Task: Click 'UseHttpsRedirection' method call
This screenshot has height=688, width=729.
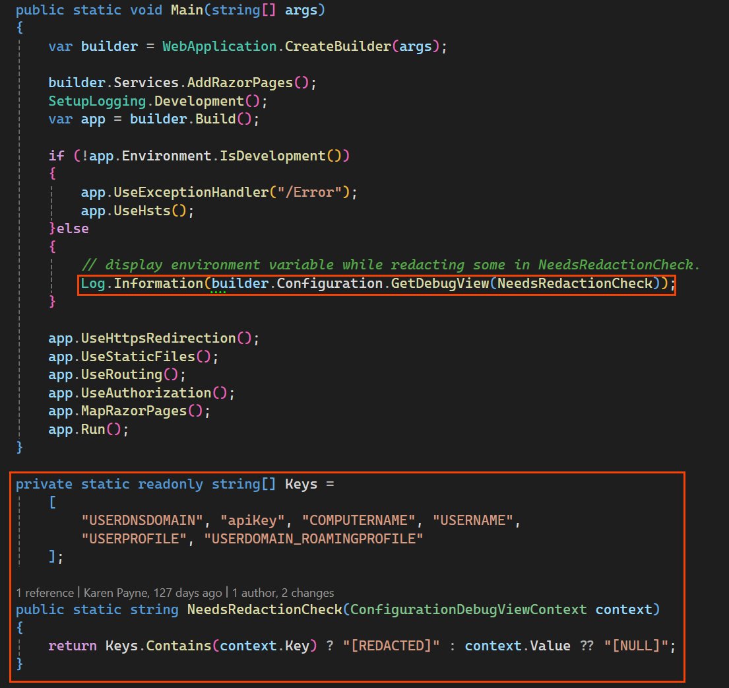Action: pyautogui.click(x=158, y=338)
